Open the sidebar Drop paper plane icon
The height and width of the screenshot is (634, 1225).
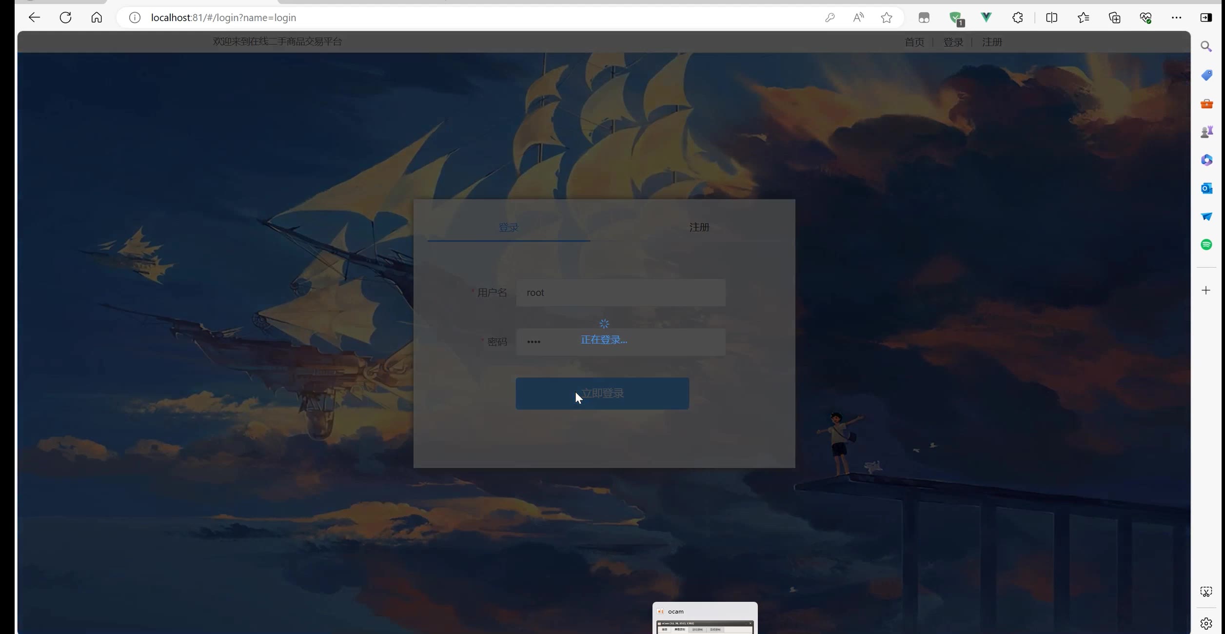coord(1206,216)
